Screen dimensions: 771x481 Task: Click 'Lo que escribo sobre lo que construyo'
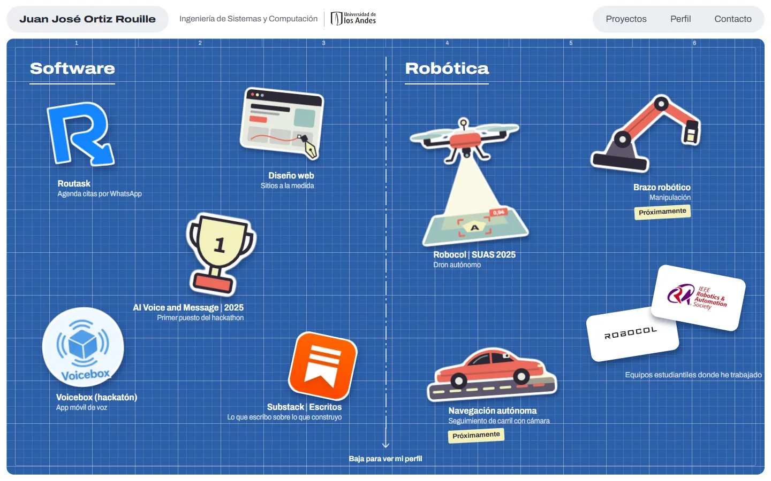(x=284, y=417)
